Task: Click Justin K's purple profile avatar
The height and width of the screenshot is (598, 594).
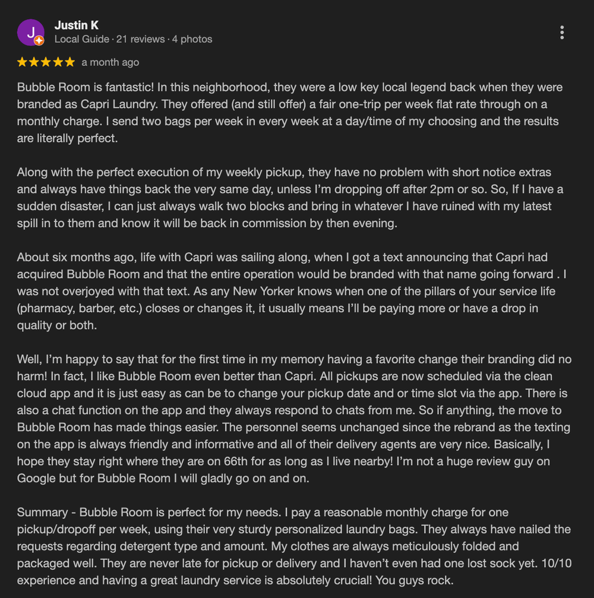Action: [30, 32]
